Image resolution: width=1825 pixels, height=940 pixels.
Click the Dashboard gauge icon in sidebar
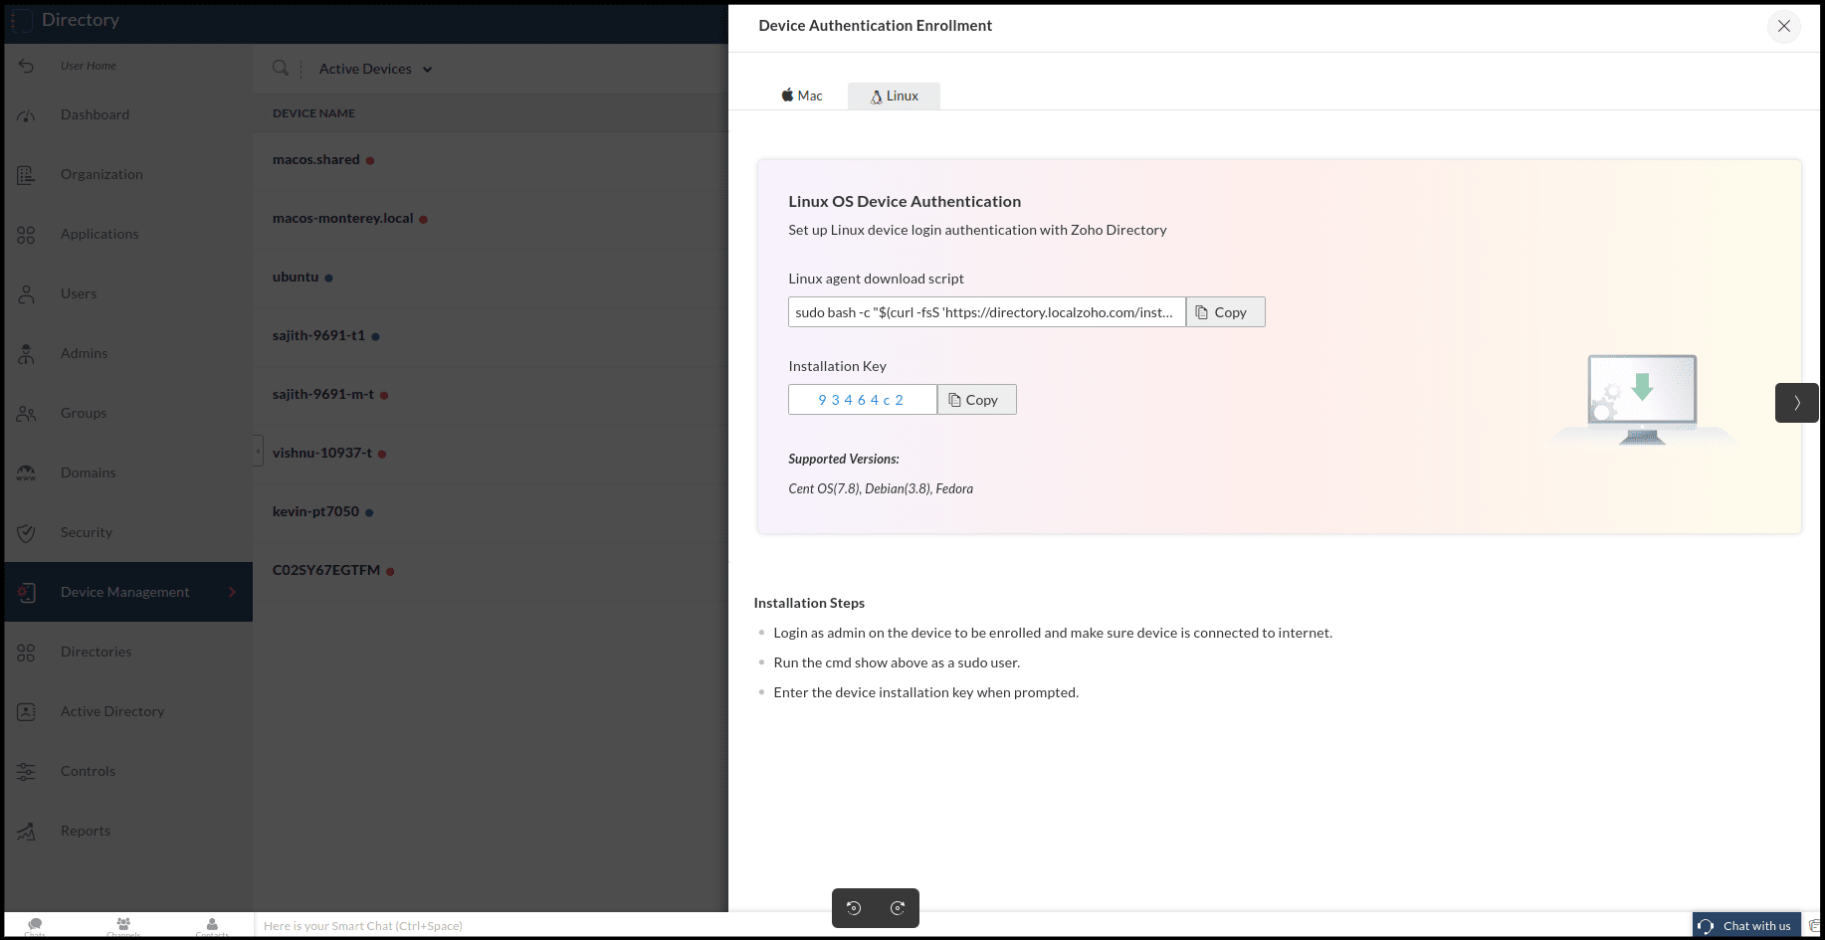click(x=27, y=115)
